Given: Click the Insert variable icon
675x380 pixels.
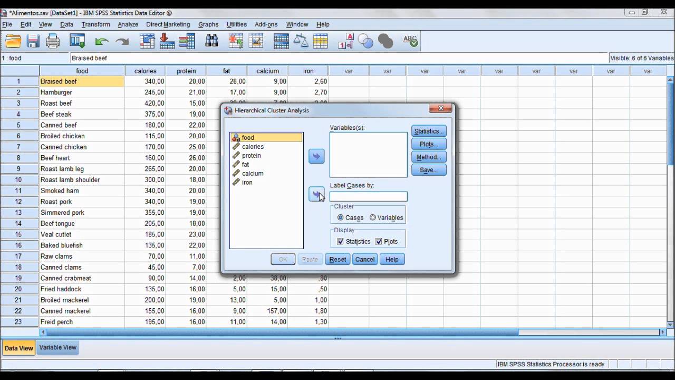Looking at the screenshot, I should [256, 41].
